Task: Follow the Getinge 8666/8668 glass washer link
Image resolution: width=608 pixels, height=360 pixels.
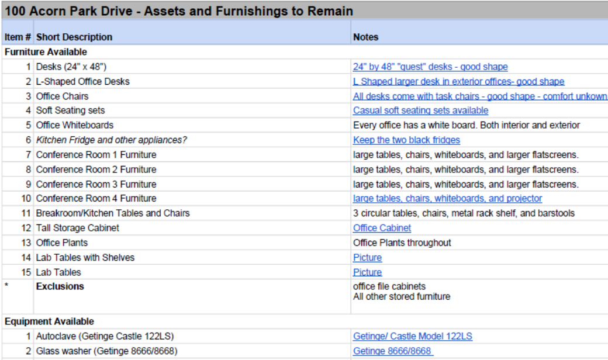Action: pyautogui.click(x=392, y=351)
